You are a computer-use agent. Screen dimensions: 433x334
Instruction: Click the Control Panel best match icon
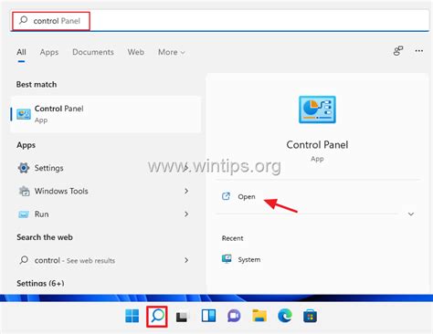tap(24, 114)
